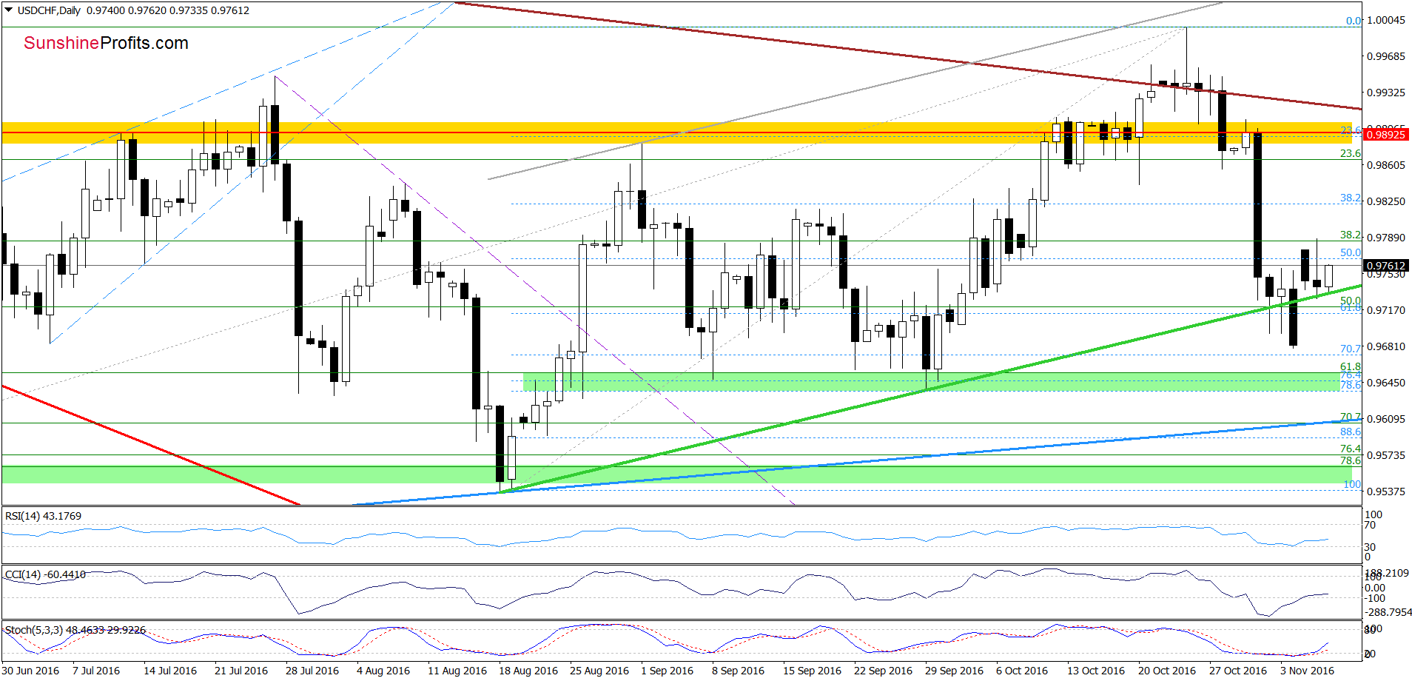Click the blue 50.0 Fibonacci level label

(1351, 252)
